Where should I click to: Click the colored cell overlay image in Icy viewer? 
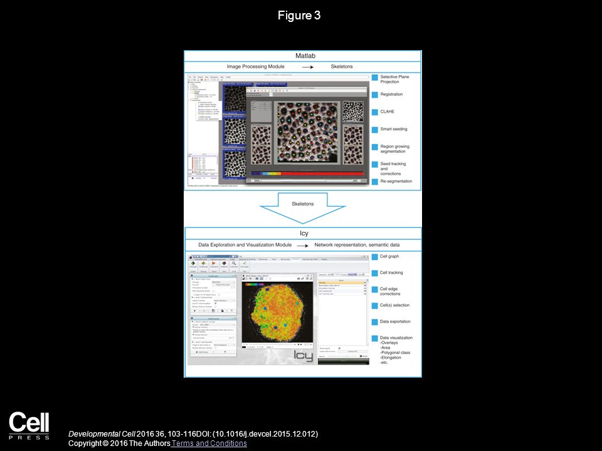[277, 312]
